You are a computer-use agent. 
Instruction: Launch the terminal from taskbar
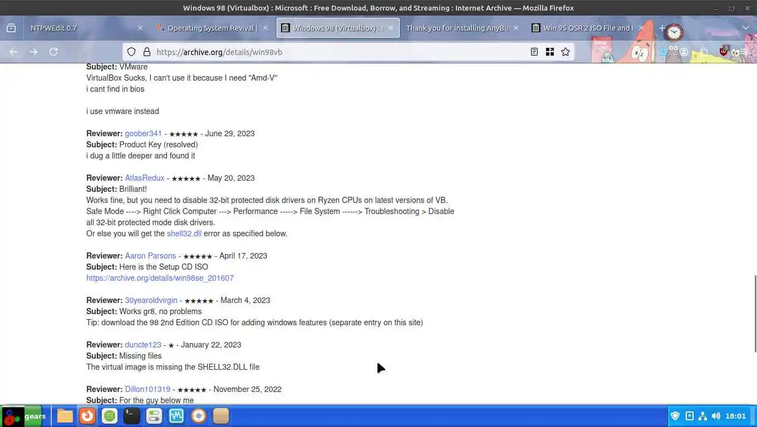(132, 416)
